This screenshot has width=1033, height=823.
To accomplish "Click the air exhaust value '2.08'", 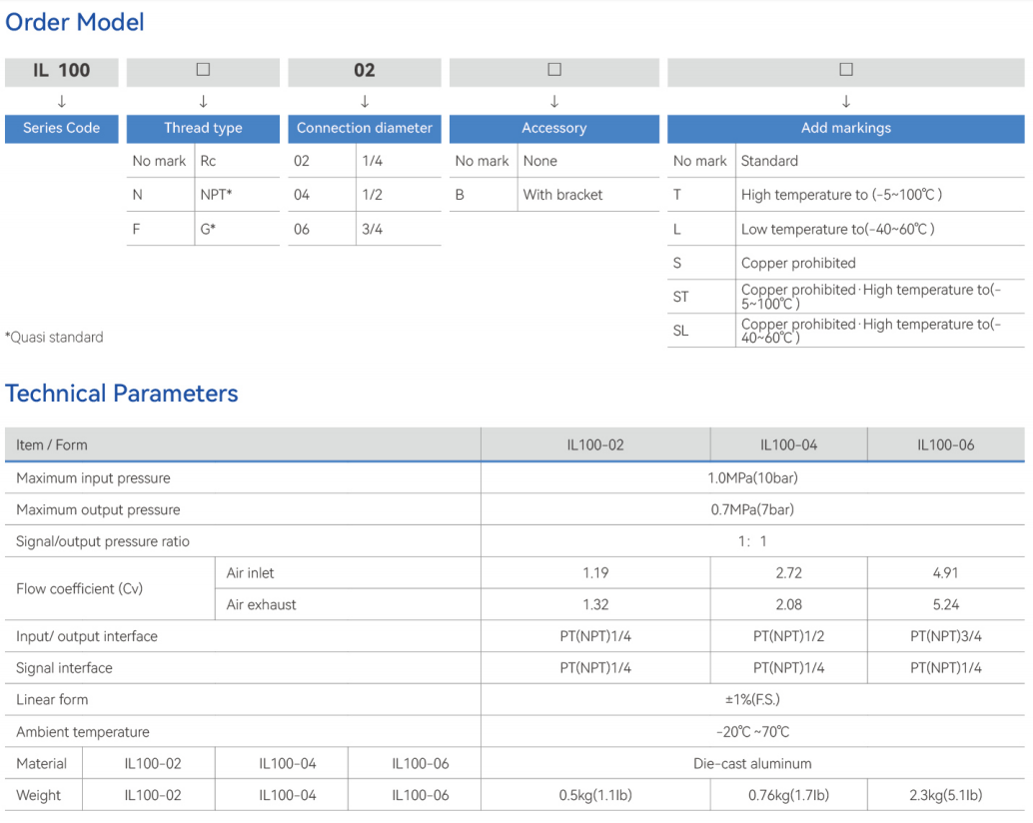I will click(x=788, y=604).
